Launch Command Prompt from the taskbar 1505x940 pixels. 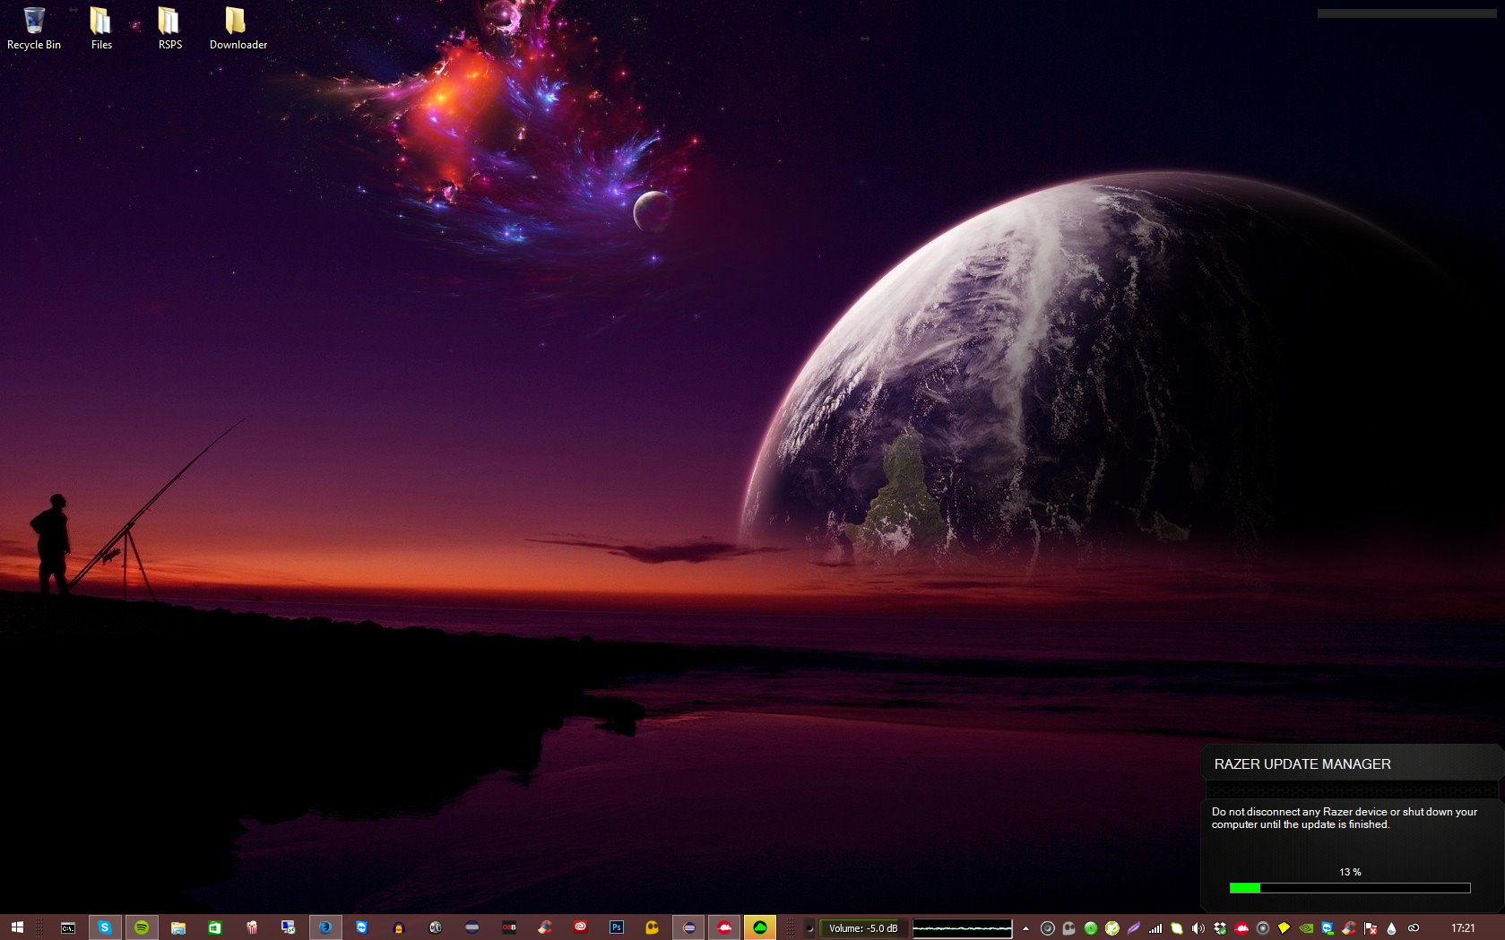tap(68, 927)
